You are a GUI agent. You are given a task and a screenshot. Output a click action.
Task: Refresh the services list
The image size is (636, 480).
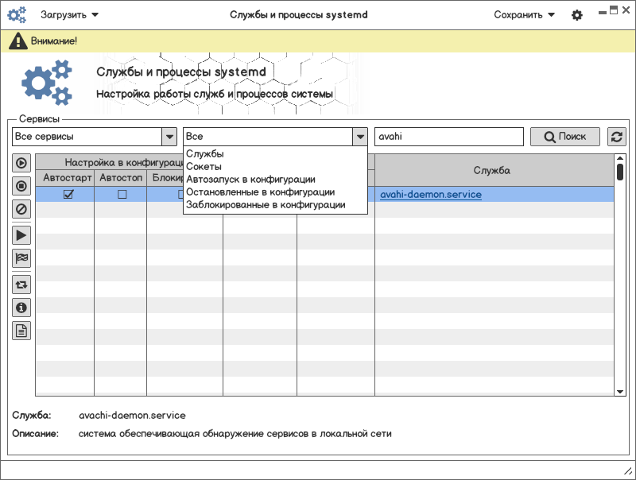[x=617, y=137]
